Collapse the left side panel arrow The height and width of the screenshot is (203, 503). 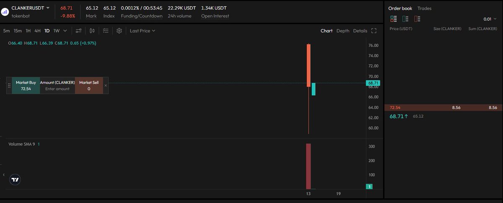tap(4, 175)
